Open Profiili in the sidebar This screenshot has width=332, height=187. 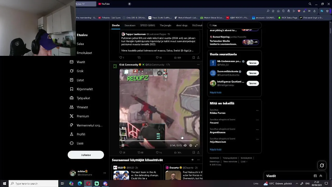click(x=78, y=134)
